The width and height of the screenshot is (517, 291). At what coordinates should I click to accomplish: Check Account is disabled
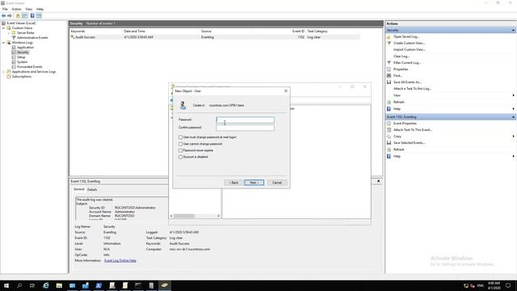coord(180,157)
